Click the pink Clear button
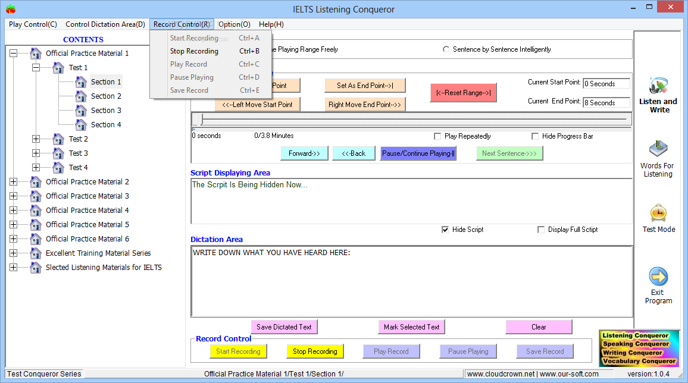688x383 pixels. [x=539, y=327]
